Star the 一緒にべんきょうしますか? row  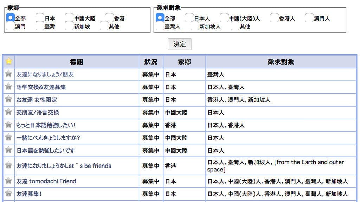tap(9, 137)
